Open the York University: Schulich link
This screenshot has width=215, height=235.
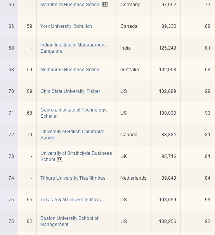point(66,26)
